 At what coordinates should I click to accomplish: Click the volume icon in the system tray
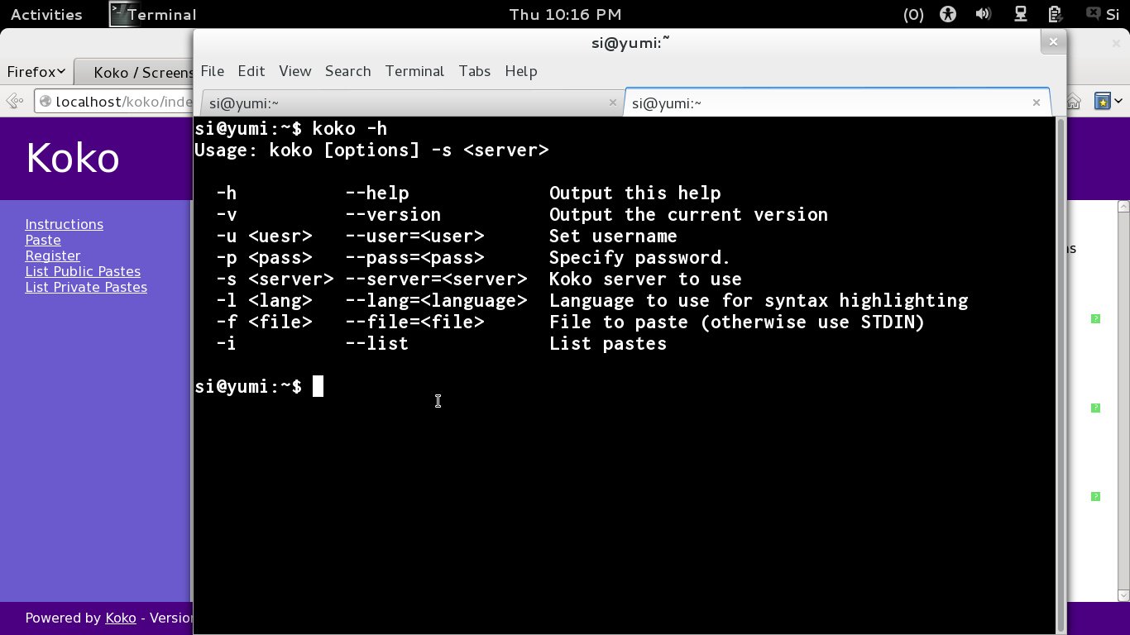tap(983, 14)
